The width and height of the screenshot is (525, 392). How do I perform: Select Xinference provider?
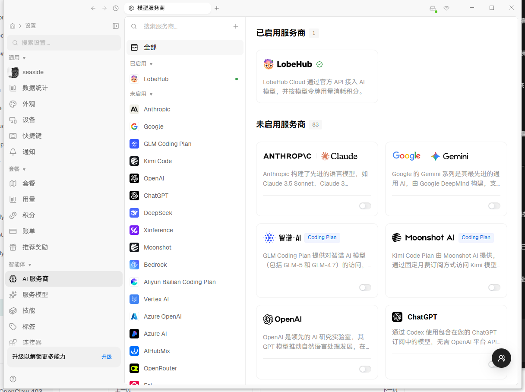pos(185,230)
